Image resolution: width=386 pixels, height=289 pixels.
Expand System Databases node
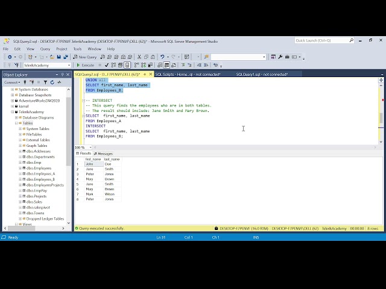tap(12, 90)
